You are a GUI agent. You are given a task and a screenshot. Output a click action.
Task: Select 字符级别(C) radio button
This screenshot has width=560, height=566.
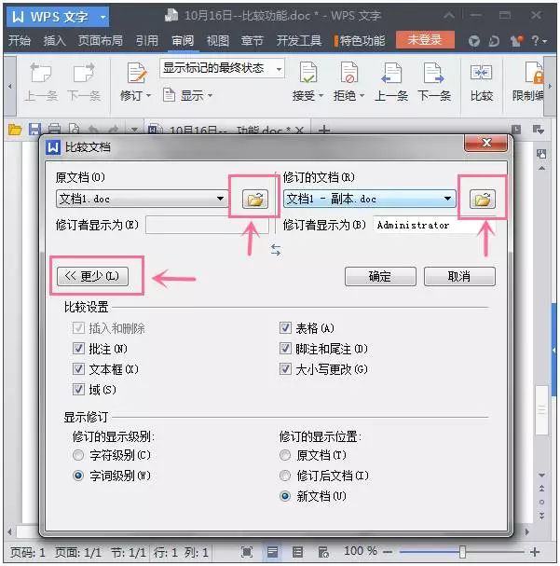tap(78, 455)
